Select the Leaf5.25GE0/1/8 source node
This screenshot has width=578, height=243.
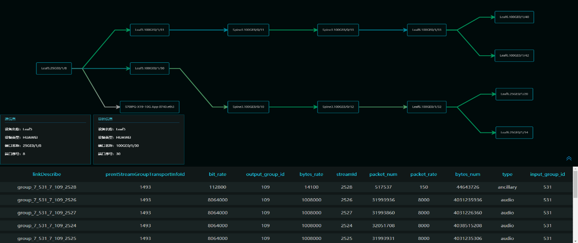pyautogui.click(x=54, y=68)
